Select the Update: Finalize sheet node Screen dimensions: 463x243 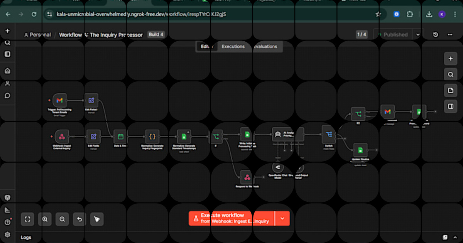(x=360, y=150)
